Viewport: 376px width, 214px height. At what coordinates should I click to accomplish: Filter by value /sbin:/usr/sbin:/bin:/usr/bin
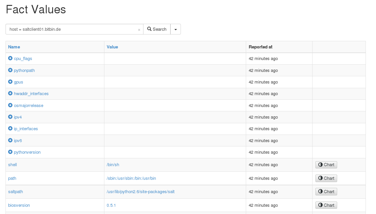pyautogui.click(x=131, y=178)
